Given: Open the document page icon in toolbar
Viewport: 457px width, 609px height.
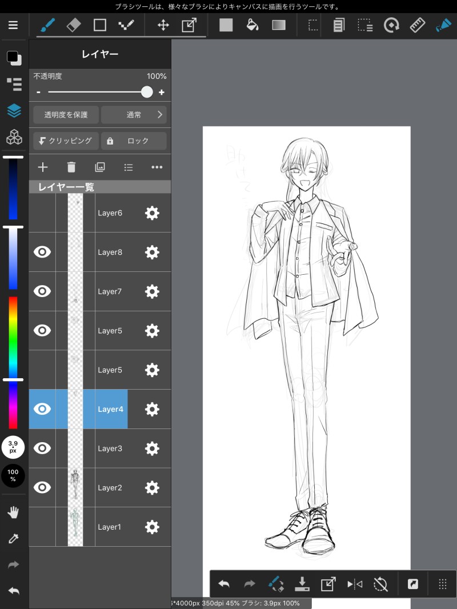Looking at the screenshot, I should [x=339, y=26].
